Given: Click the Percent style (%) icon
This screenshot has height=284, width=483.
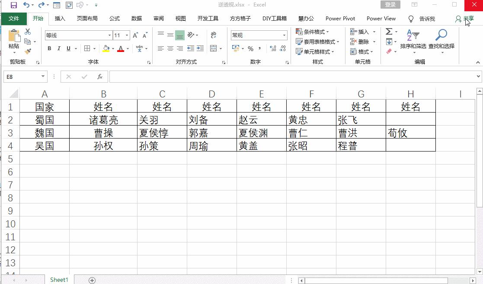Looking at the screenshot, I should click(x=250, y=49).
